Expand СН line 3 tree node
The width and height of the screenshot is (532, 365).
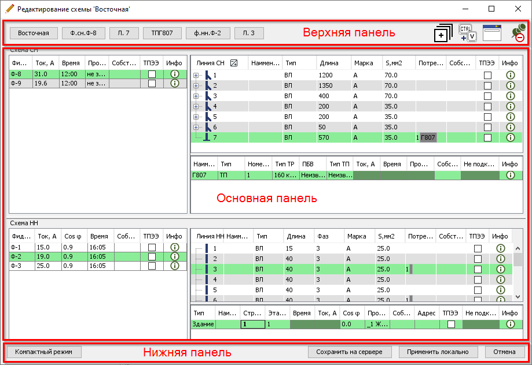coord(196,96)
